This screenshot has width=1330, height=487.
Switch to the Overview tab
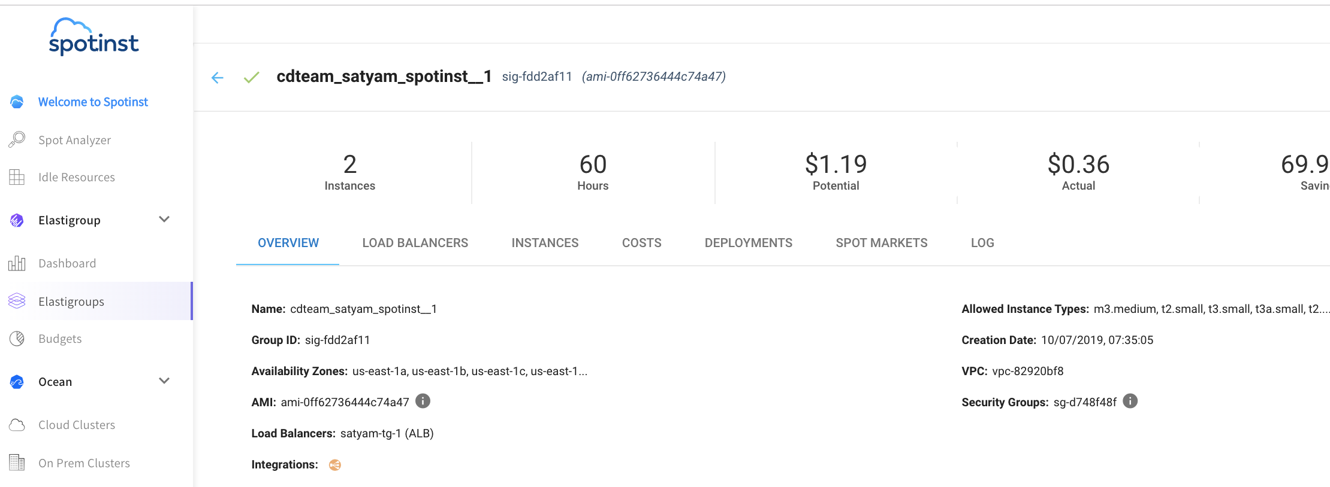click(288, 243)
